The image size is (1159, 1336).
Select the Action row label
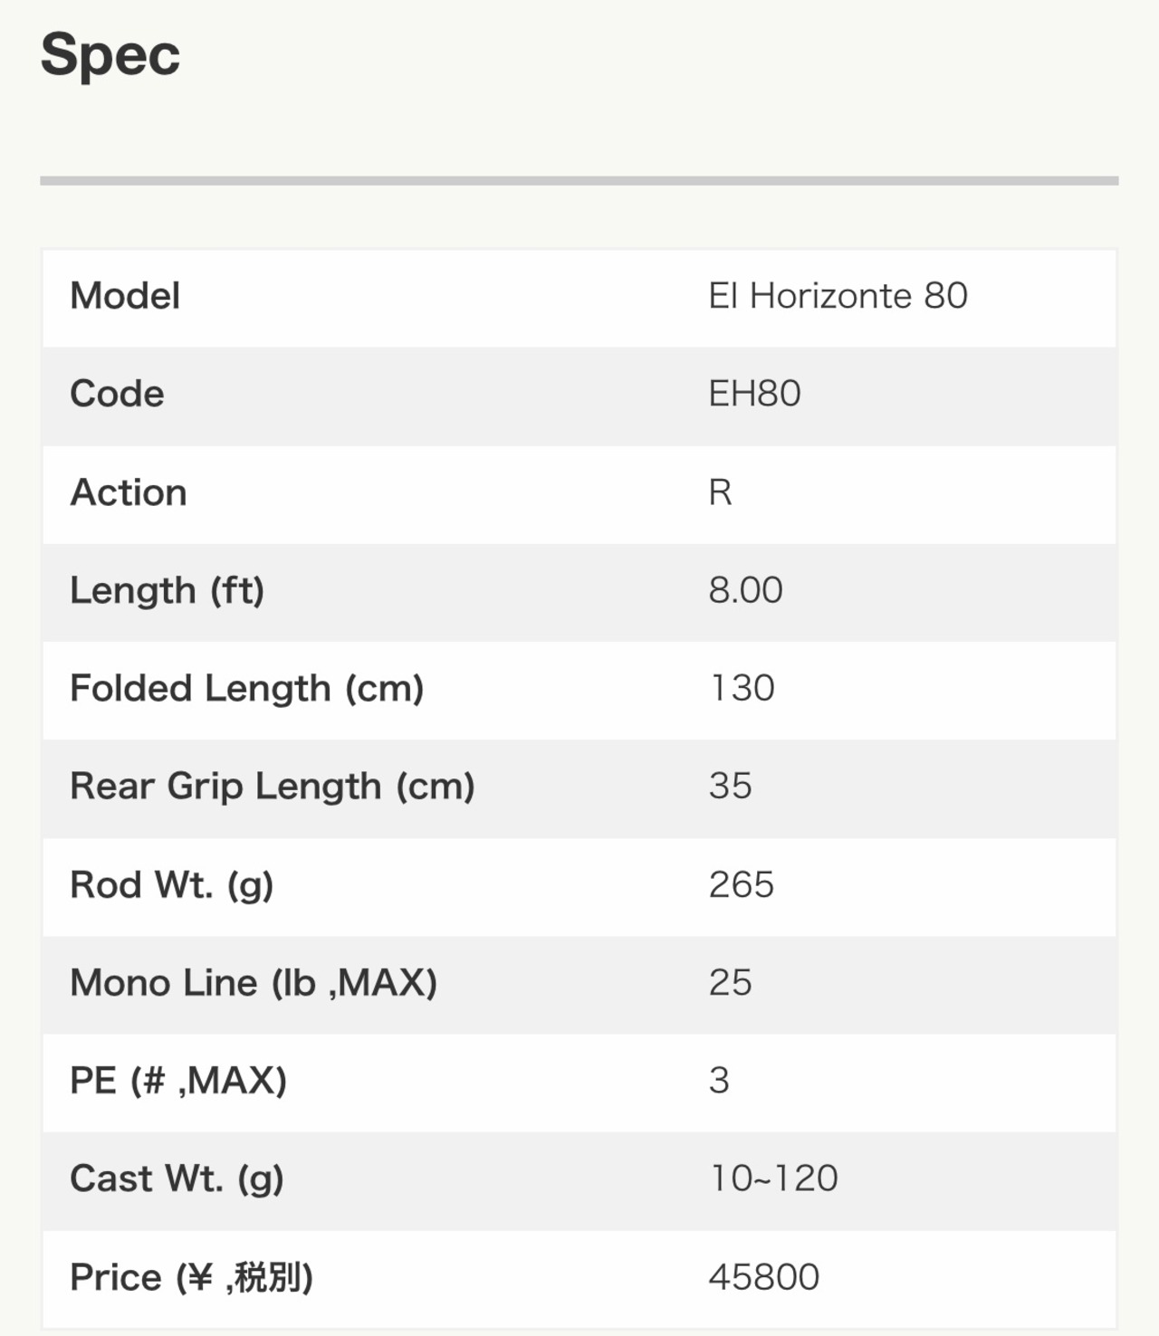pyautogui.click(x=129, y=492)
